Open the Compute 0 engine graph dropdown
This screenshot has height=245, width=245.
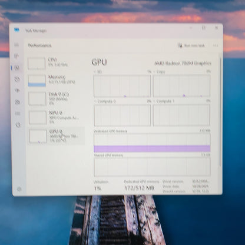pyautogui.click(x=105, y=101)
